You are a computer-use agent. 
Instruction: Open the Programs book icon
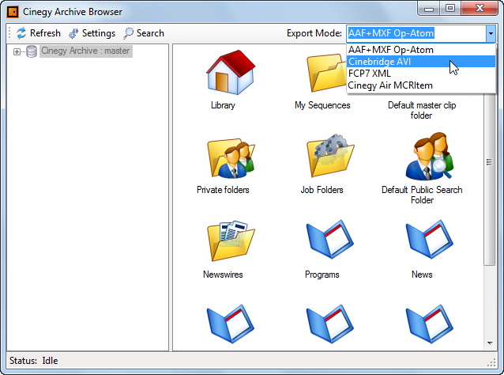click(329, 239)
